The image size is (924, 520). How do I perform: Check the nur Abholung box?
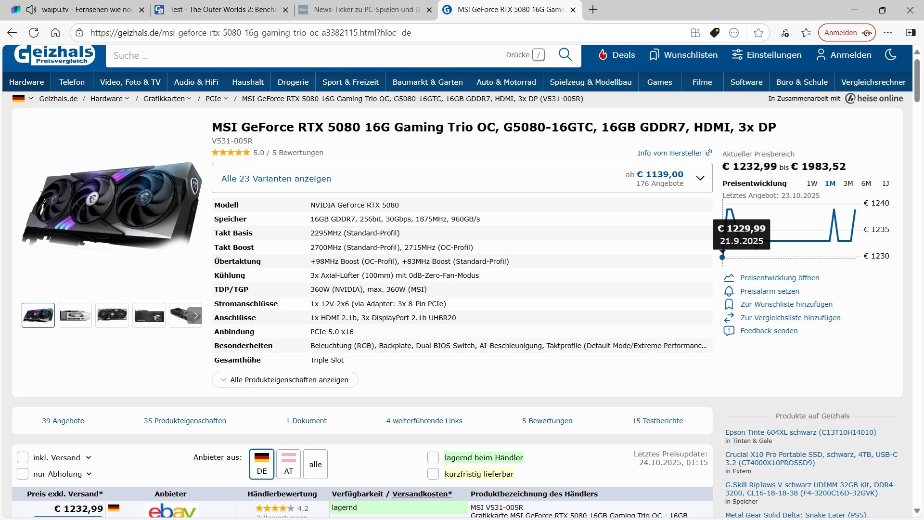coord(23,474)
